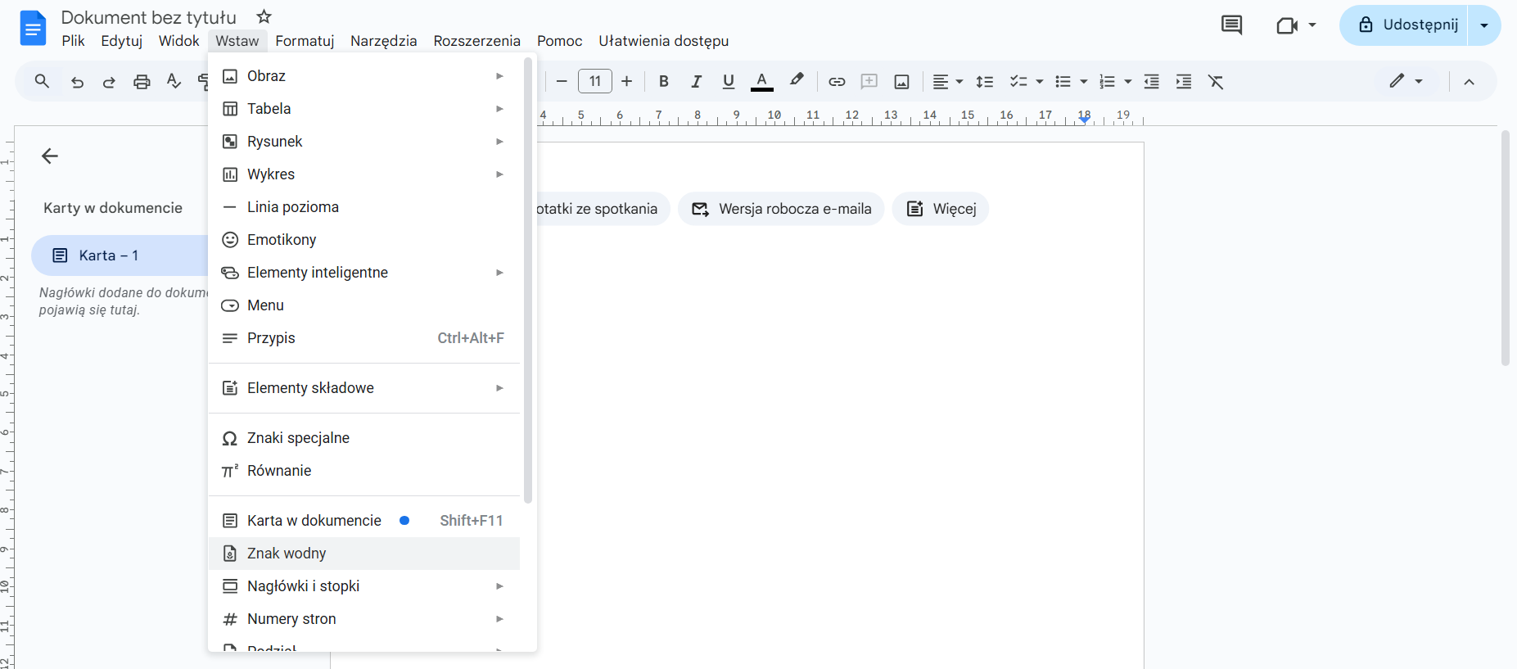The width and height of the screenshot is (1517, 669).
Task: Toggle Underline formatting
Action: (728, 82)
